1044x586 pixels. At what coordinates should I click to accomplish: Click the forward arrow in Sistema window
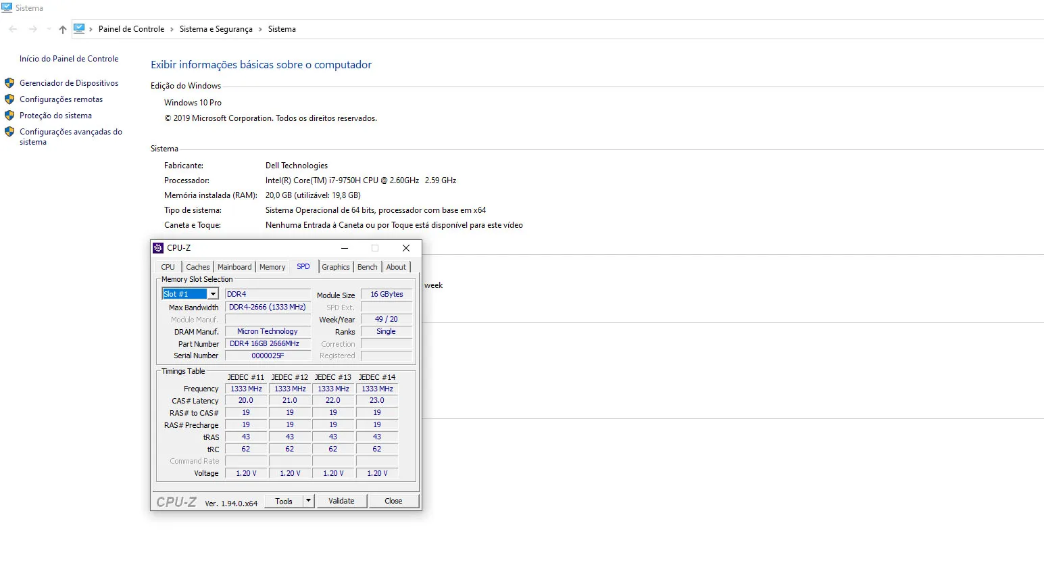click(x=32, y=29)
